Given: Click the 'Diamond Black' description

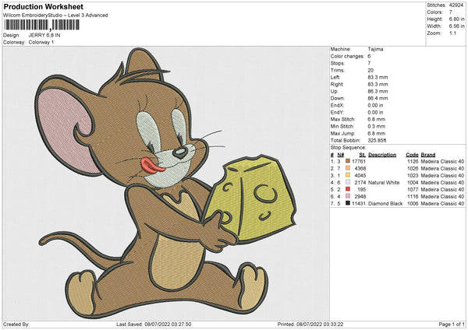Looking at the screenshot, I should 385,203.
